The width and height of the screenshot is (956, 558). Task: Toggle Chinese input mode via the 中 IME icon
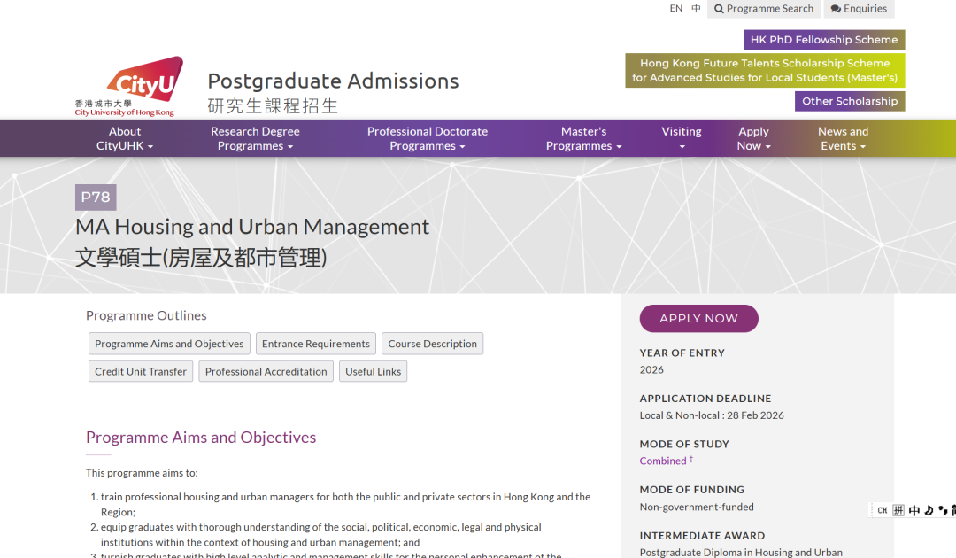tap(914, 510)
